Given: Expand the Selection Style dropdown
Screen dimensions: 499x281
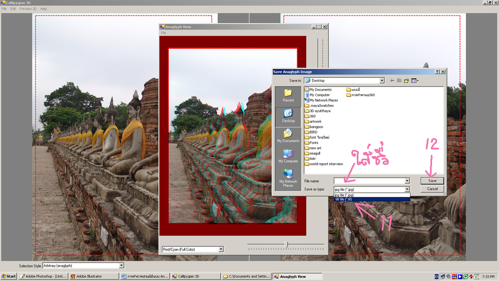Looking at the screenshot, I should click(121, 266).
